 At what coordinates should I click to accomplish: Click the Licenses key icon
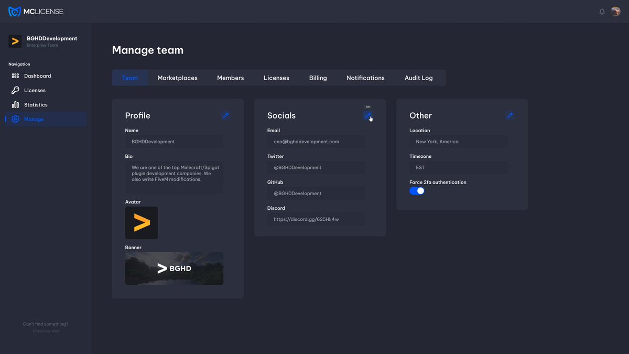[x=15, y=90]
